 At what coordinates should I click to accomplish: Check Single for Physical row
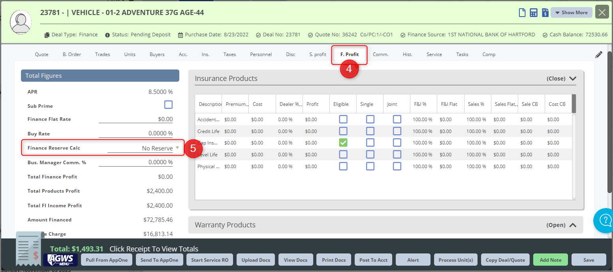(370, 167)
